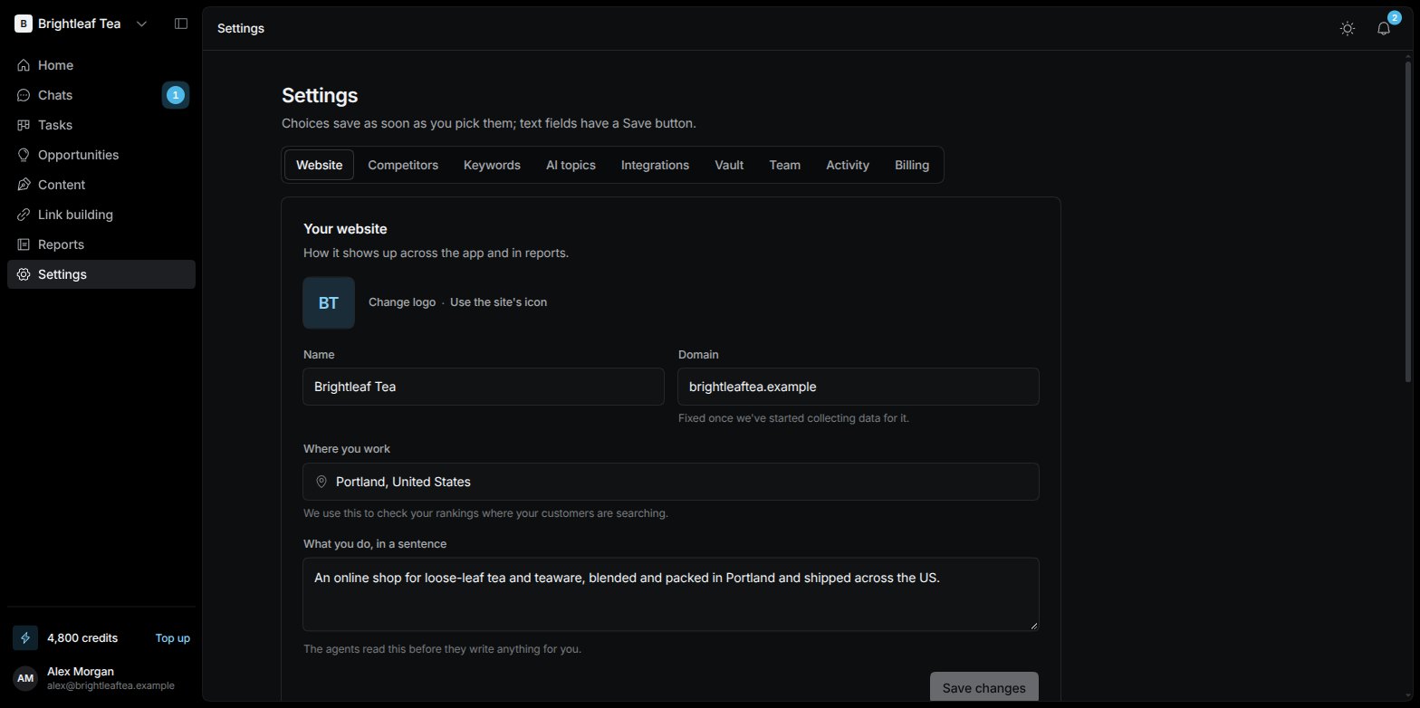Focus the Name input field
Image resolution: width=1420 pixels, height=708 pixels.
point(484,387)
